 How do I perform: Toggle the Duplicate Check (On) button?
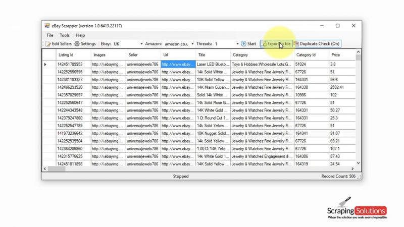(317, 44)
